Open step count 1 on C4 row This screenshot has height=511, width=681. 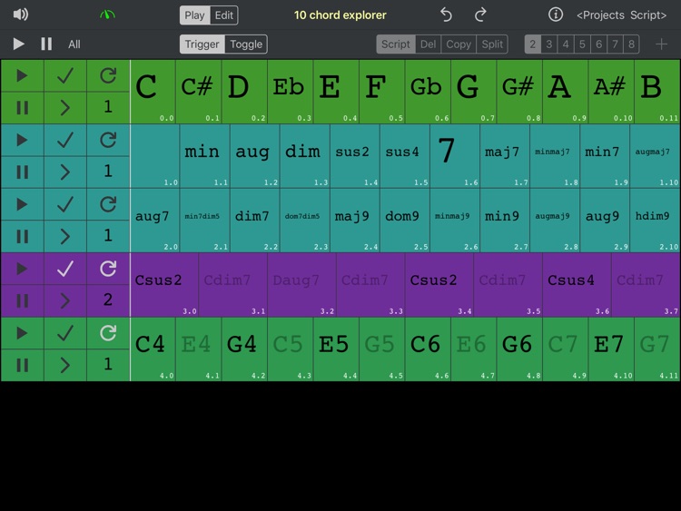[108, 365]
